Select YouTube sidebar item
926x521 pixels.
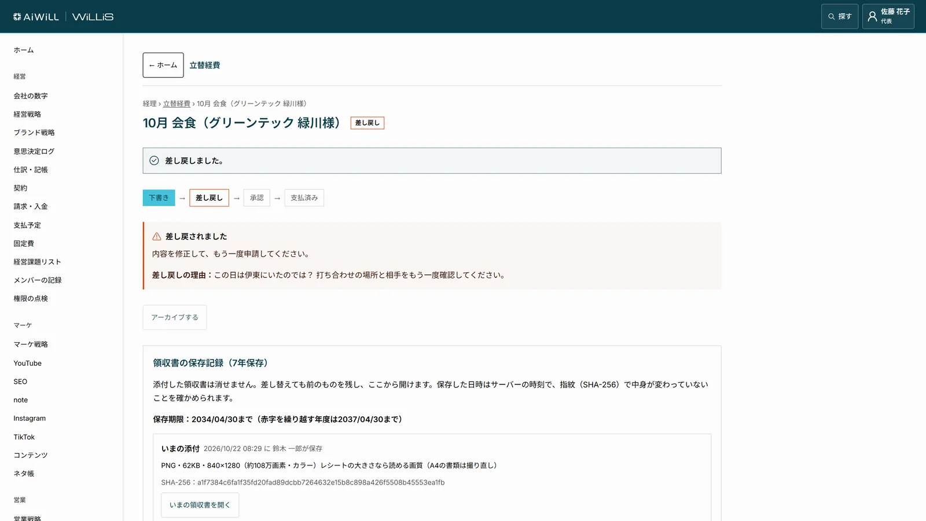(28, 364)
